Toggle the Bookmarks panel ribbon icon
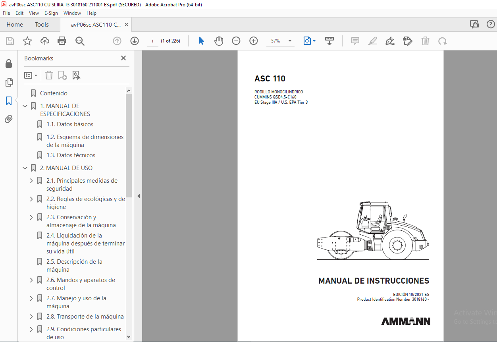Image resolution: width=497 pixels, height=342 pixels. click(x=9, y=100)
